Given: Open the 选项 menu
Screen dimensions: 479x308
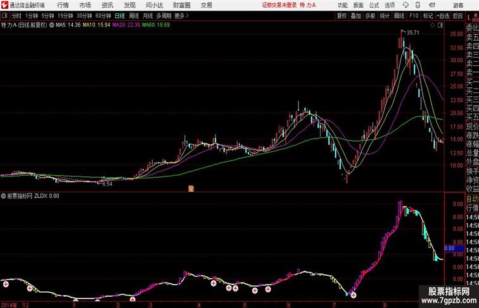Looking at the screenshot, I should [x=390, y=5].
